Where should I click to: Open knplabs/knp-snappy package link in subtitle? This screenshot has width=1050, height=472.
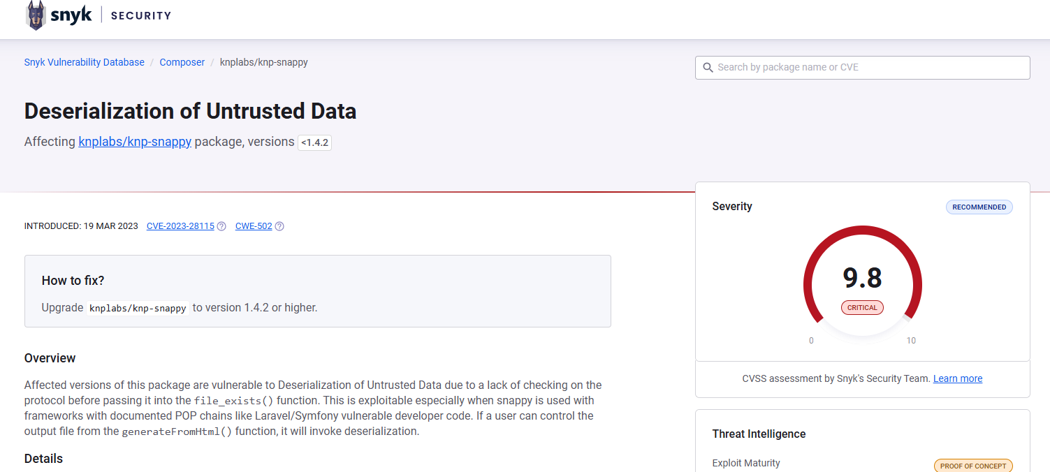pyautogui.click(x=135, y=142)
